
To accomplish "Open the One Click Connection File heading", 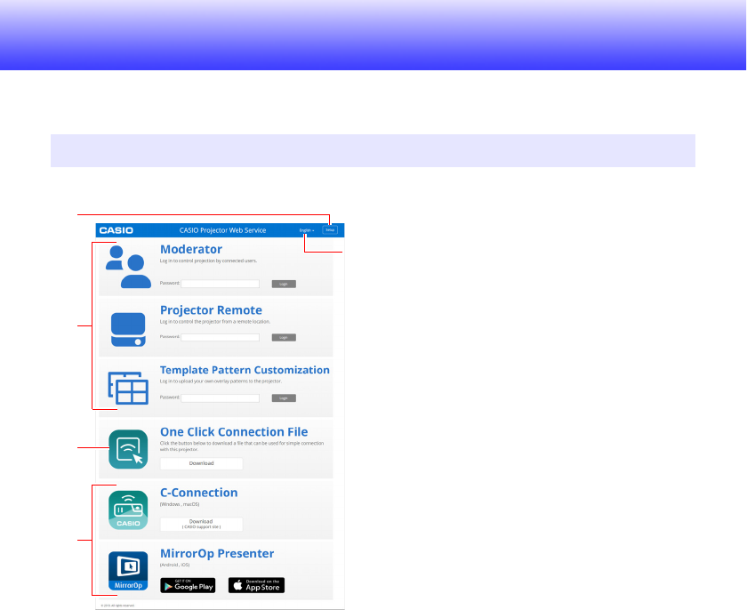I will coord(234,432).
